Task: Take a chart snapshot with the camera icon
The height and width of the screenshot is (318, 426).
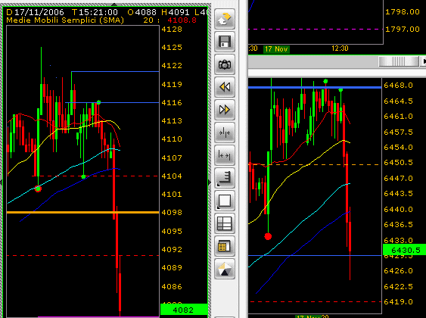Action: pos(225,64)
